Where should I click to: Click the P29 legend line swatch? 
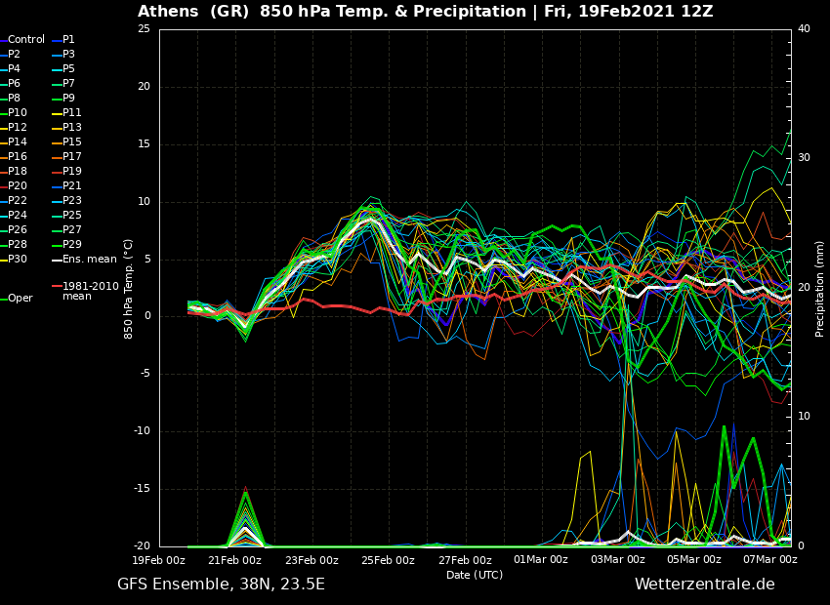pyautogui.click(x=56, y=245)
